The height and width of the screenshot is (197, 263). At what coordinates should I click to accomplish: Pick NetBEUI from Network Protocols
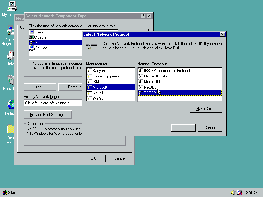(x=151, y=87)
